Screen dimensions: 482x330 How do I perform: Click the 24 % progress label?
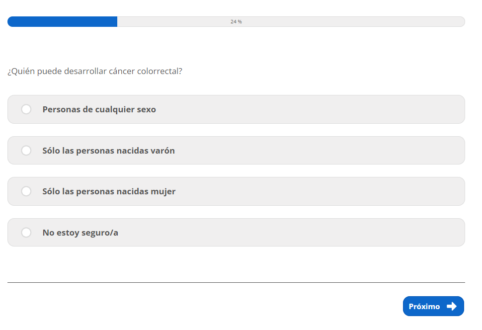(x=236, y=22)
